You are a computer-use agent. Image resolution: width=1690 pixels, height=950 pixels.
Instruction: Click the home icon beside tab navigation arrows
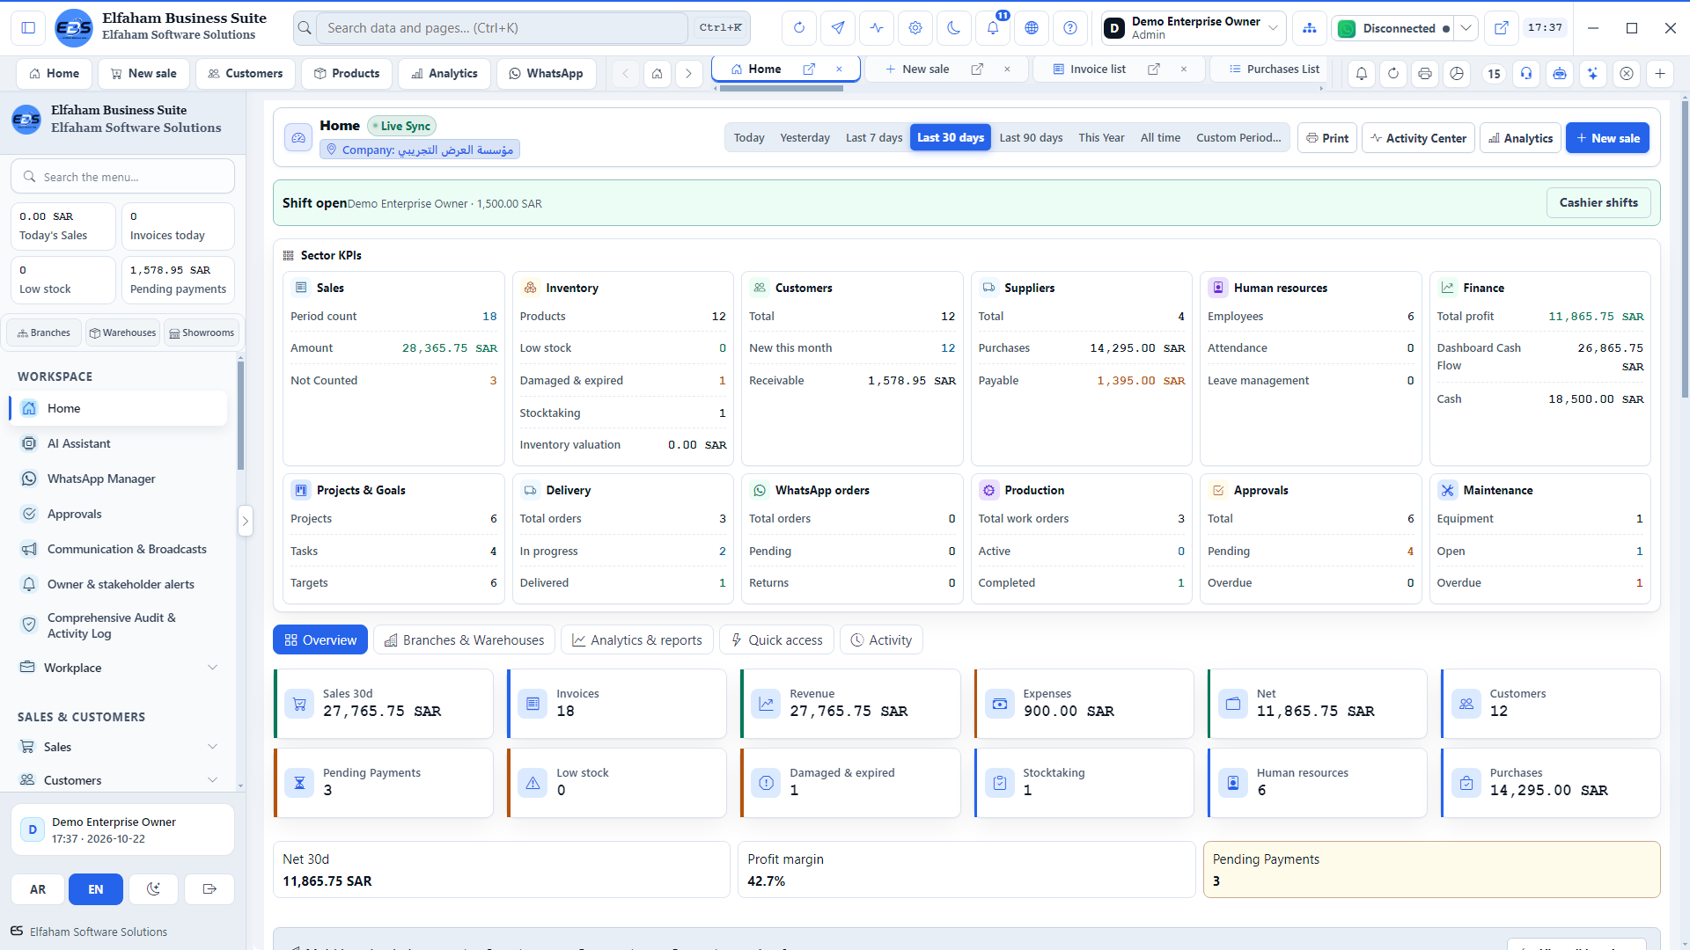click(x=657, y=74)
